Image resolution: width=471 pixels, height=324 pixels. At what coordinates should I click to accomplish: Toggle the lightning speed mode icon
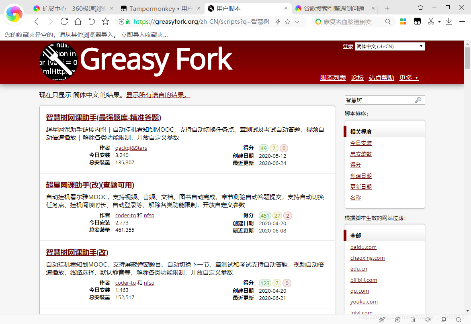[x=278, y=22]
